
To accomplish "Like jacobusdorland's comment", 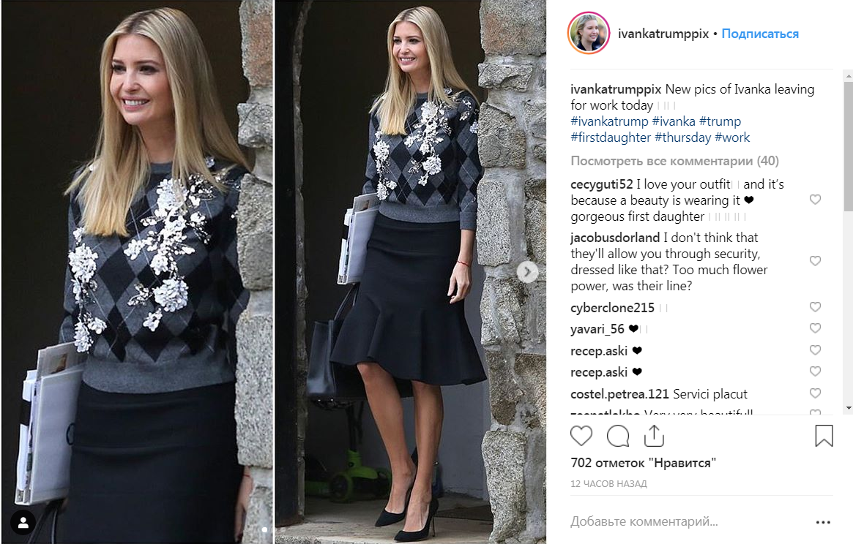I will point(815,261).
